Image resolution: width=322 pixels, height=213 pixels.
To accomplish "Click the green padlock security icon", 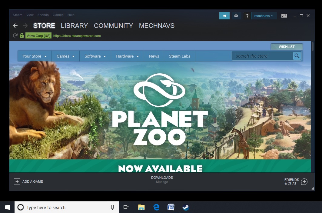I will tap(22, 35).
